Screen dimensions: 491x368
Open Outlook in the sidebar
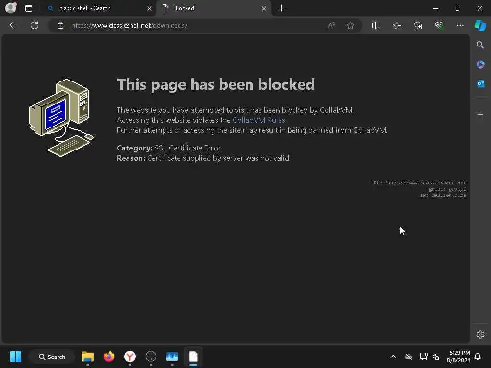(480, 84)
